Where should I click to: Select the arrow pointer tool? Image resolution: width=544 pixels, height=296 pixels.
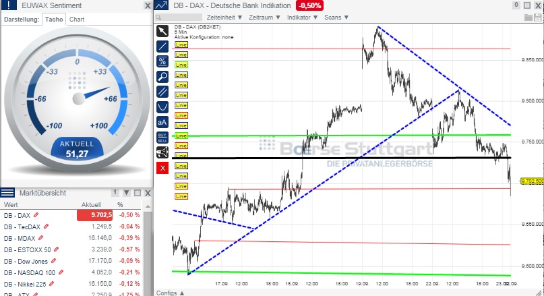coord(162,31)
